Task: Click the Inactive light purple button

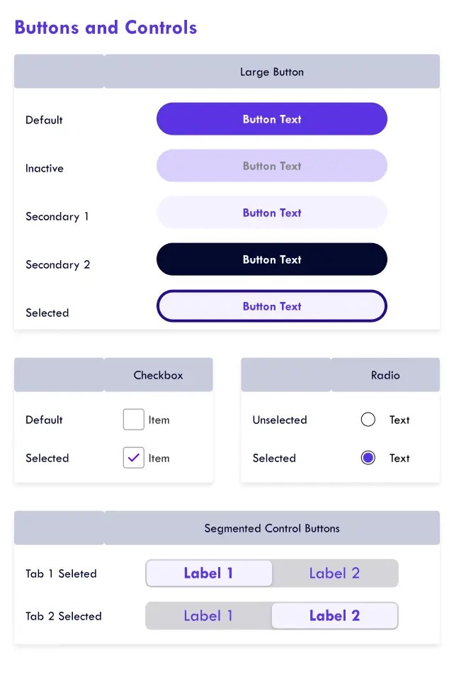Action: (x=272, y=166)
